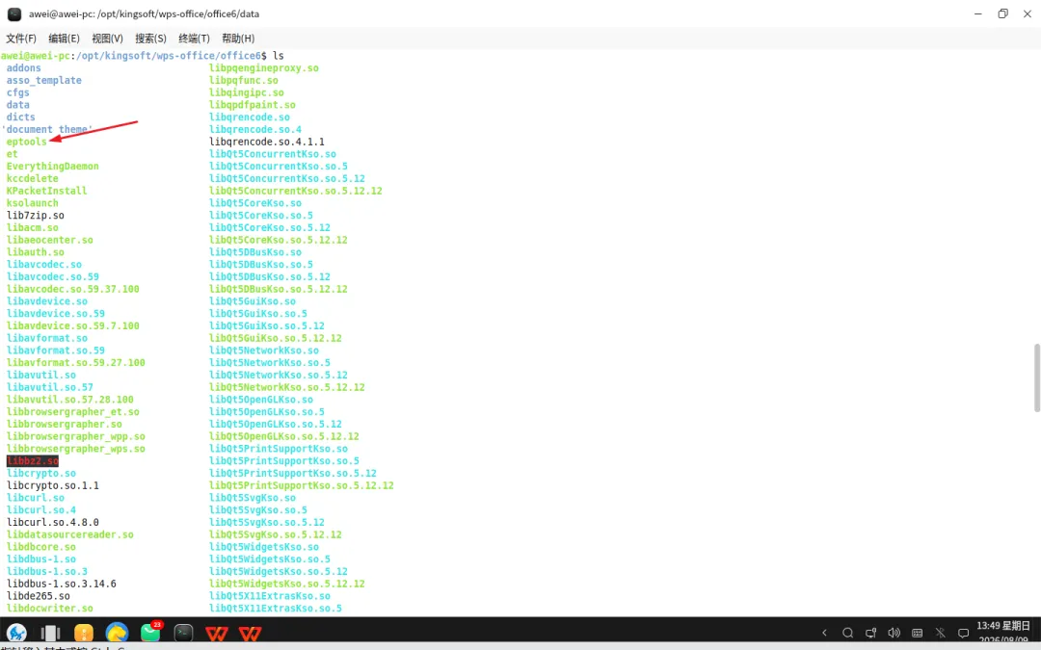Click the terminal vertical scrollbar thumb
Screen dimensions: 1041x650
pyautogui.click(x=1037, y=378)
